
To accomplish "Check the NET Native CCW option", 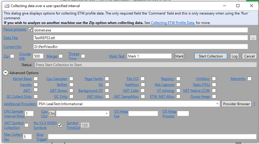I will (x=214, y=91).
